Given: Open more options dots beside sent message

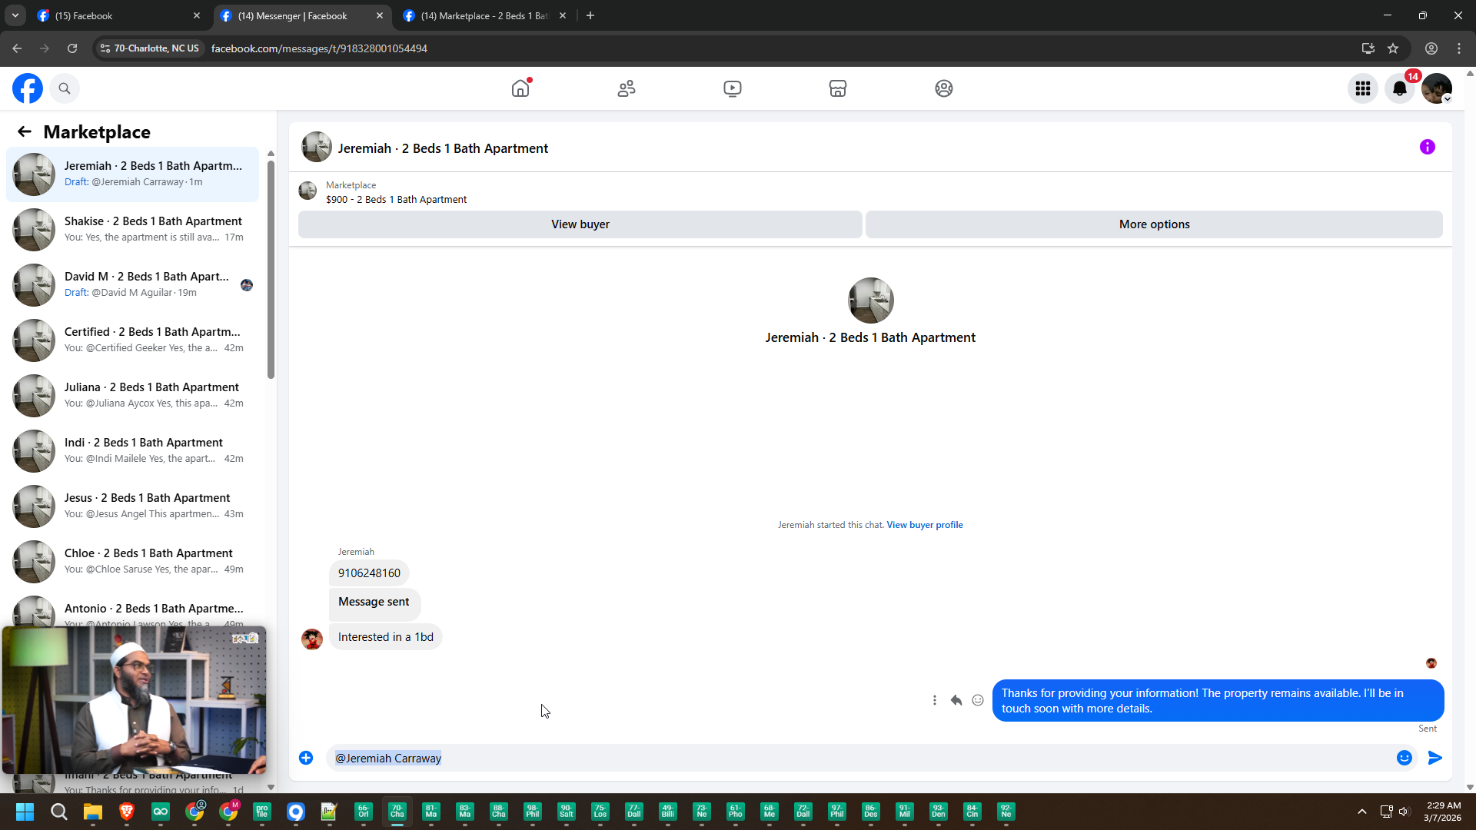Looking at the screenshot, I should 935,700.
